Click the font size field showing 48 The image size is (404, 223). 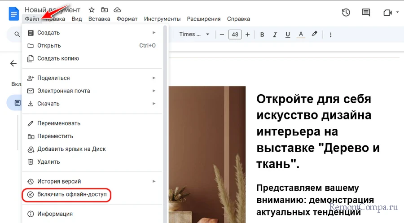[235, 35]
